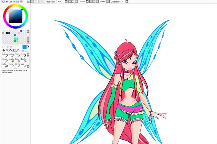Screen dimensions: 217x144
Task: Select the lasso selection tool
Action: pos(7,47)
